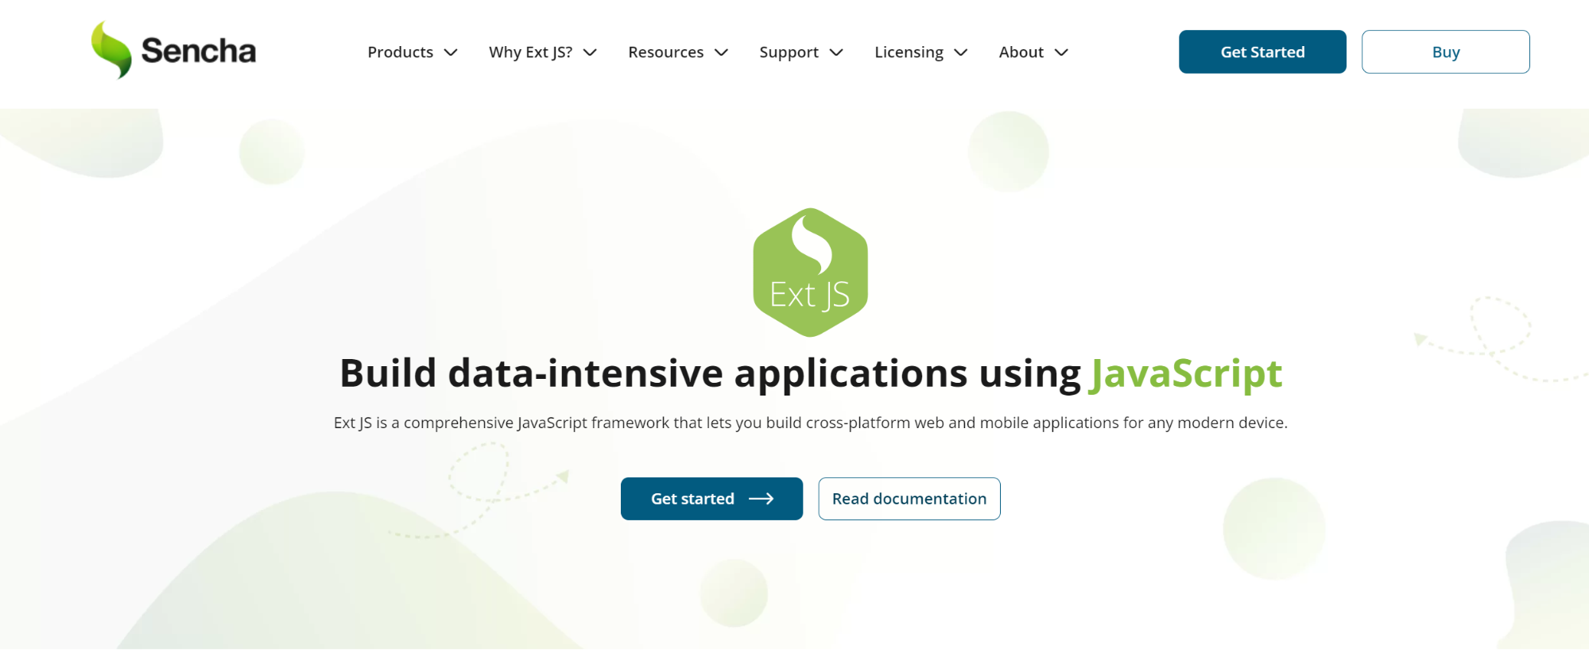Click the Read documentation button
This screenshot has height=672, width=1589.
pyautogui.click(x=909, y=499)
